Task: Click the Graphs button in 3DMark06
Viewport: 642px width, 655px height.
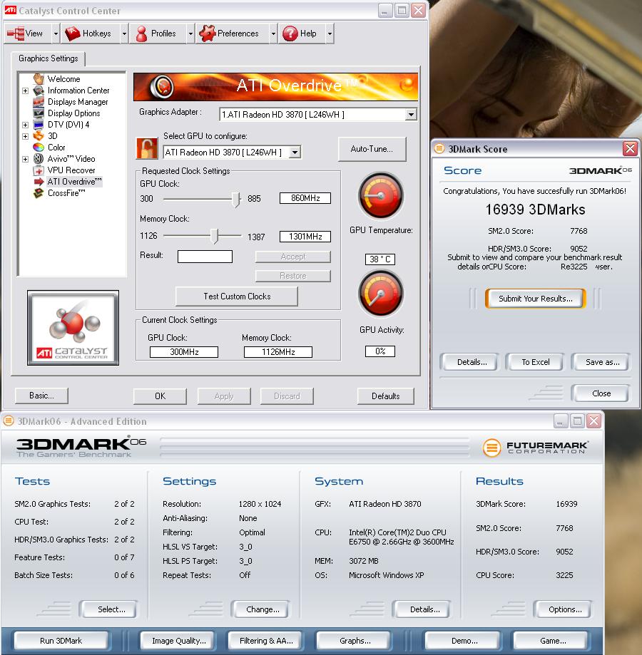Action: [355, 640]
